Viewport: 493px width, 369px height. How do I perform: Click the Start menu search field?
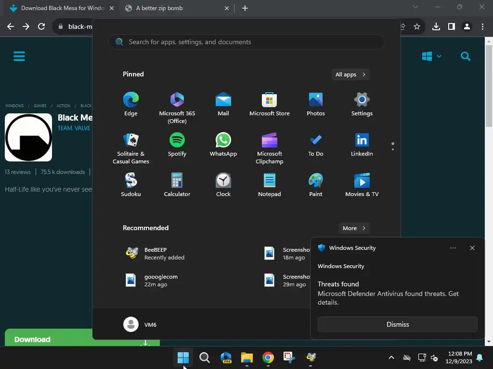point(246,42)
